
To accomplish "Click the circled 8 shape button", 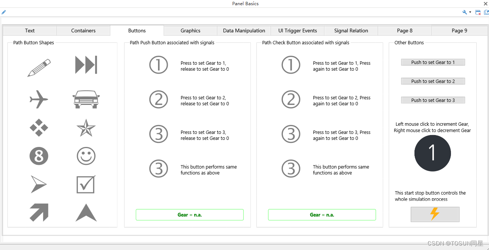I will pos(39,156).
